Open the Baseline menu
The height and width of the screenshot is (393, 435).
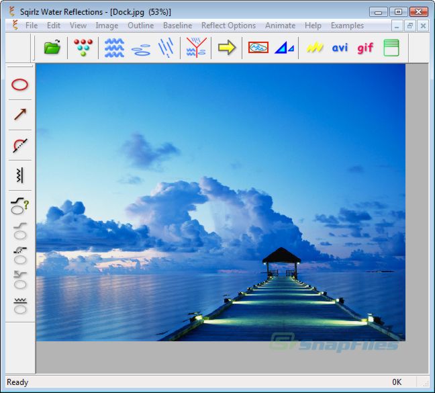[177, 26]
